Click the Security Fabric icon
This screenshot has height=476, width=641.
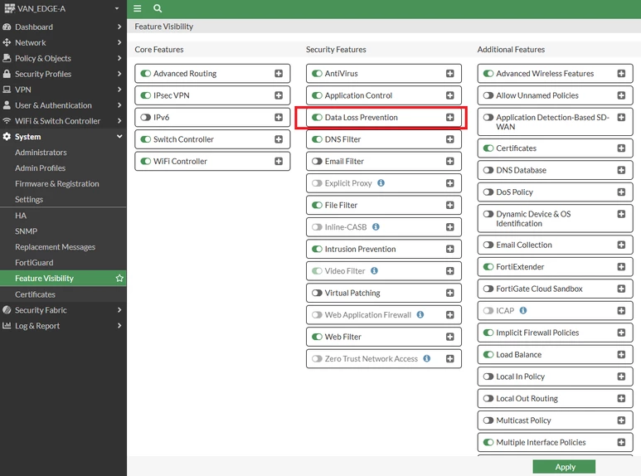pyautogui.click(x=7, y=310)
